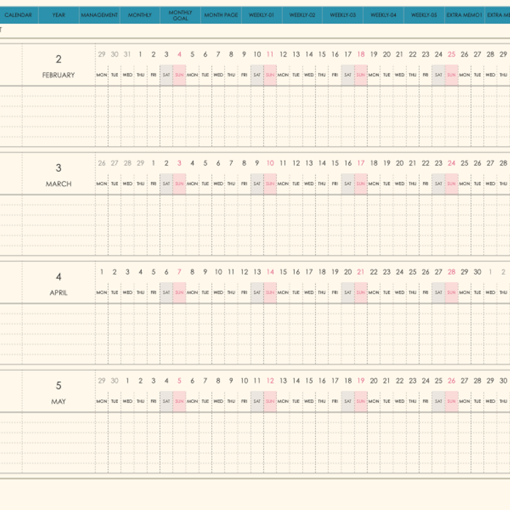The width and height of the screenshot is (510, 510).
Task: Open the CALENDAR tab
Action: [x=18, y=15]
